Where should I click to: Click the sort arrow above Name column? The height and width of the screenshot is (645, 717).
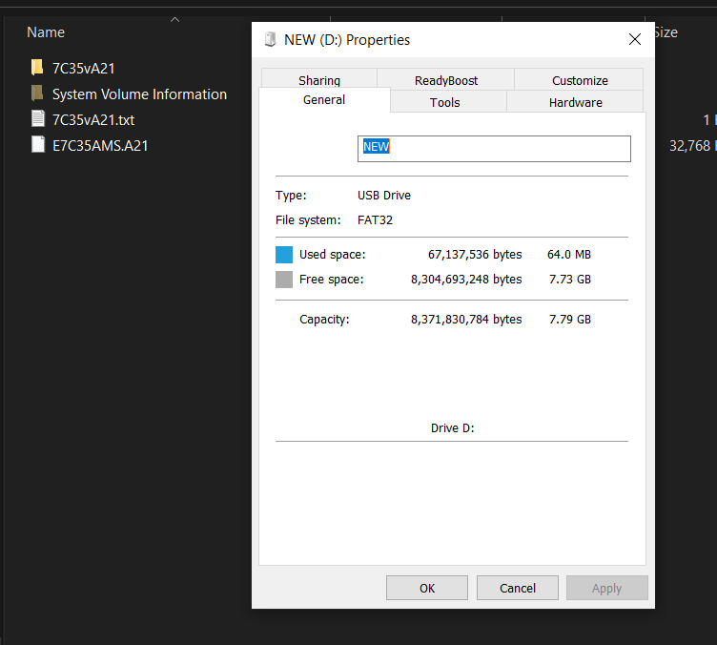174,20
